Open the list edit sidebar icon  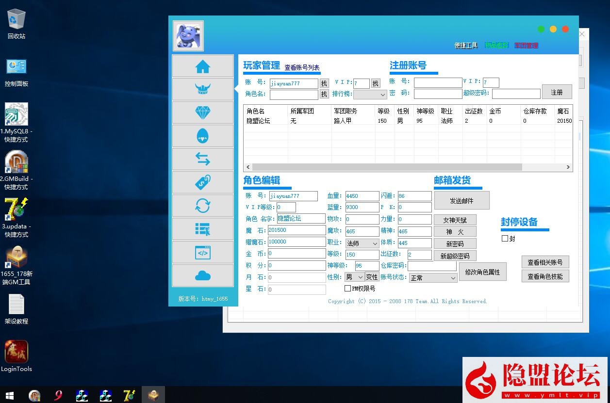pos(203,229)
